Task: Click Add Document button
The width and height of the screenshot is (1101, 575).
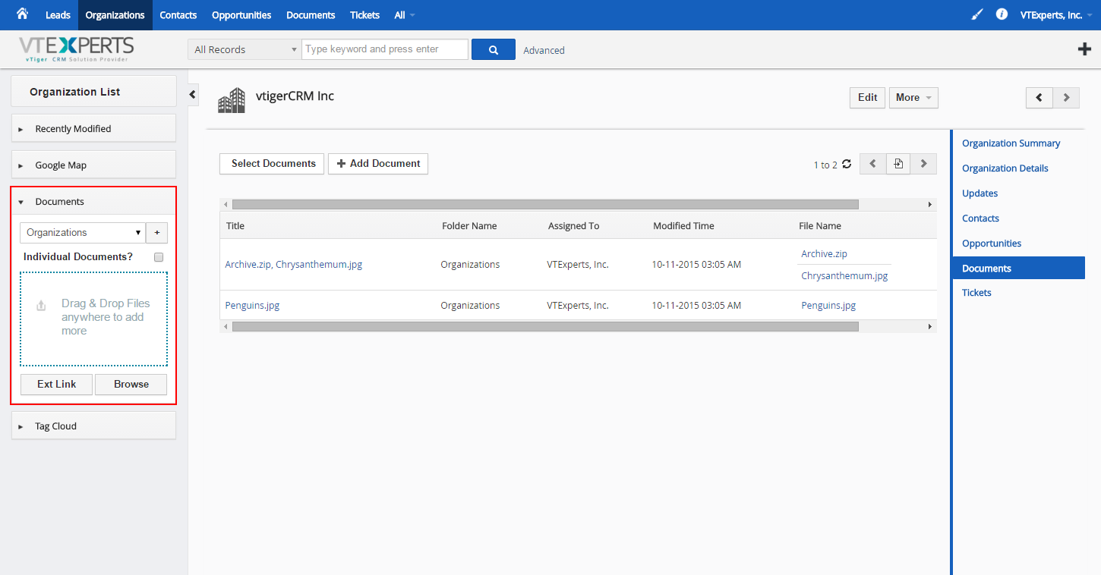Action: point(378,164)
